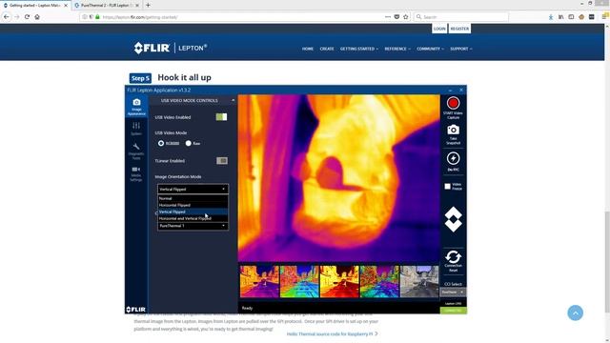Screen dimensions: 610x343
Task: Open the System sliders sidebar panel
Action: pyautogui.click(x=136, y=129)
